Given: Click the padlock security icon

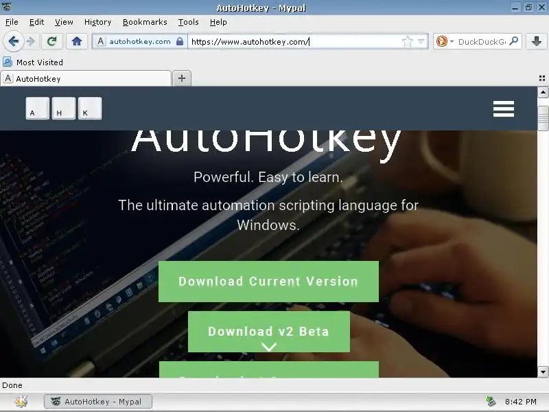Looking at the screenshot, I should coord(180,41).
